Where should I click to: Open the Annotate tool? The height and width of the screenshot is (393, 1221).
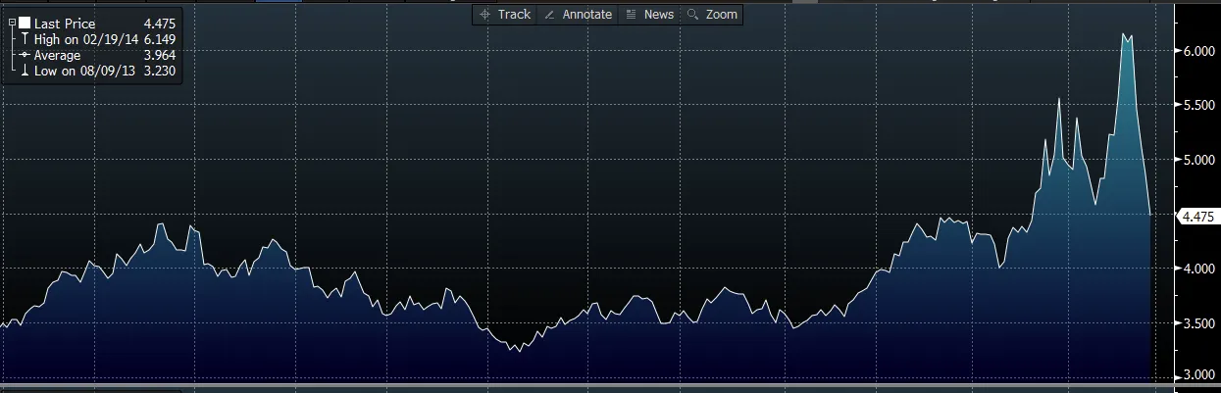[578, 14]
